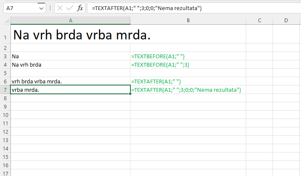Select row 10 header
Image resolution: width=301 pixels, height=176 pixels.
point(5,115)
